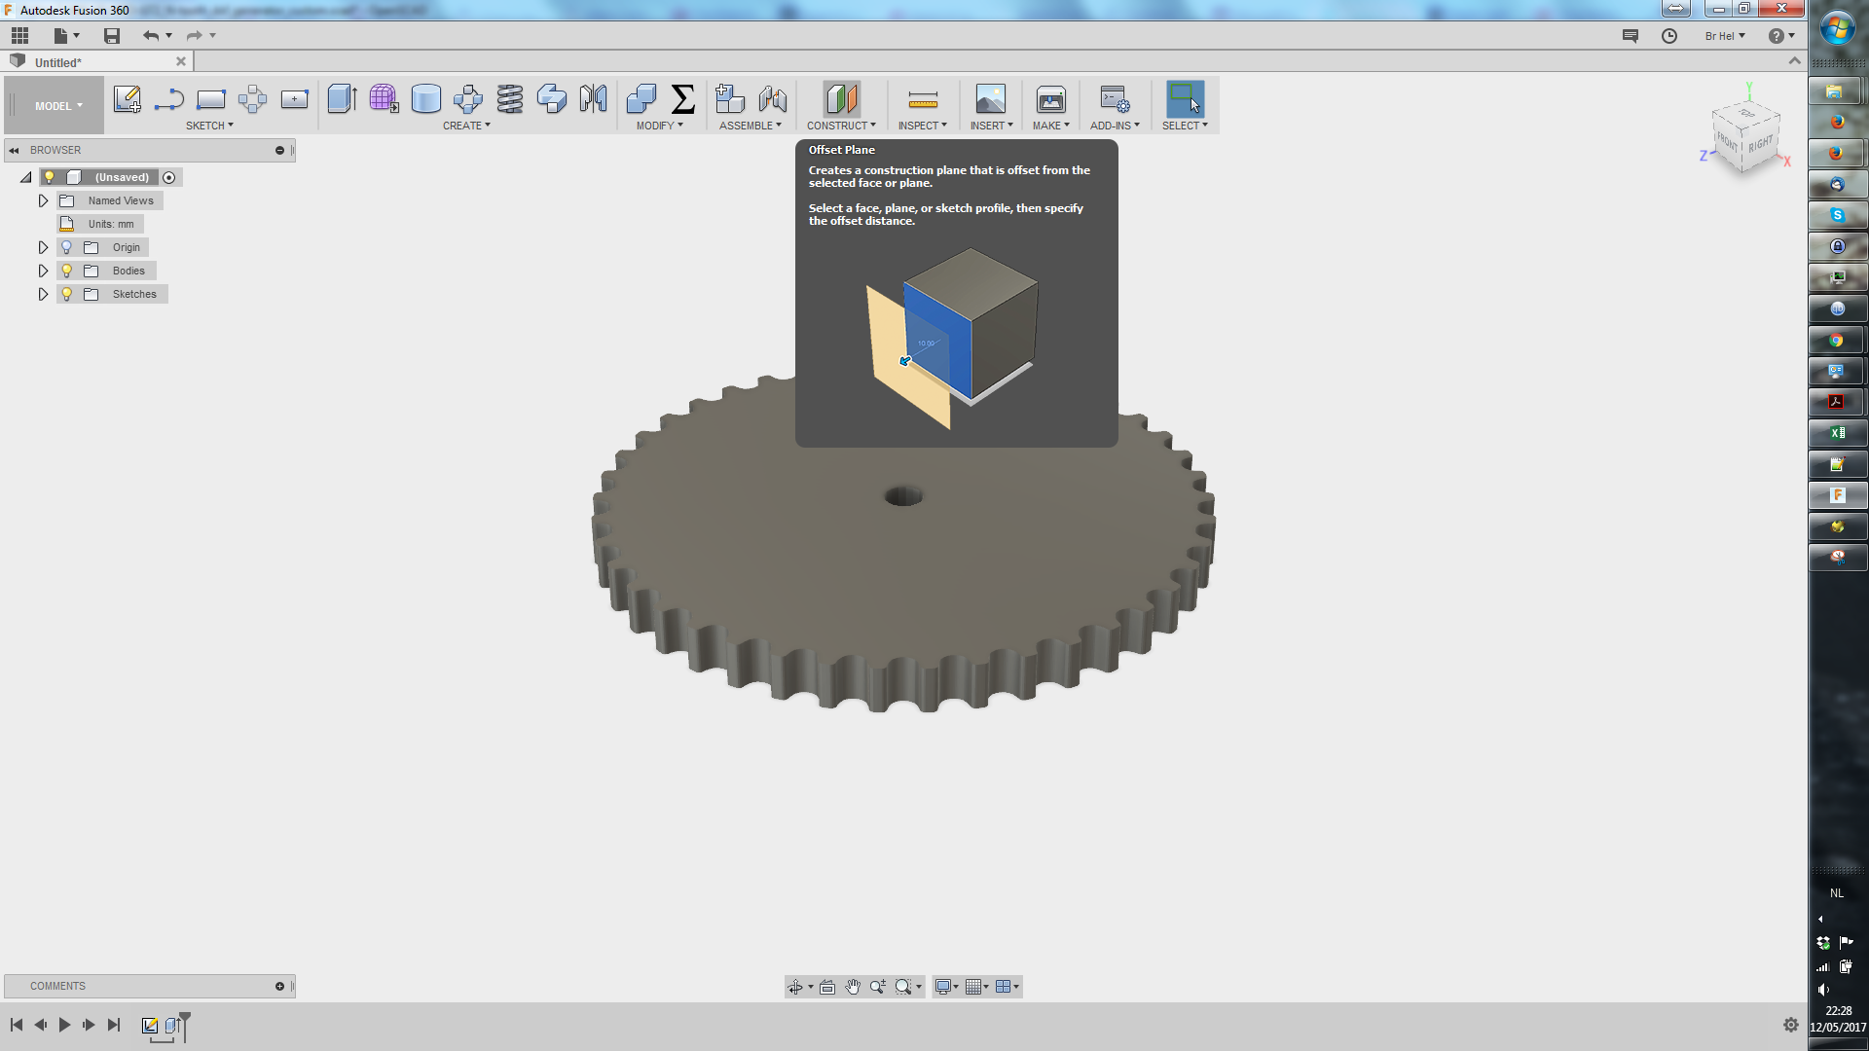The image size is (1869, 1051).
Task: Open the CREATE menu
Action: point(466,126)
